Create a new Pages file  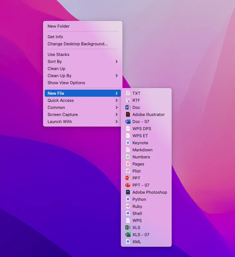coord(146,164)
